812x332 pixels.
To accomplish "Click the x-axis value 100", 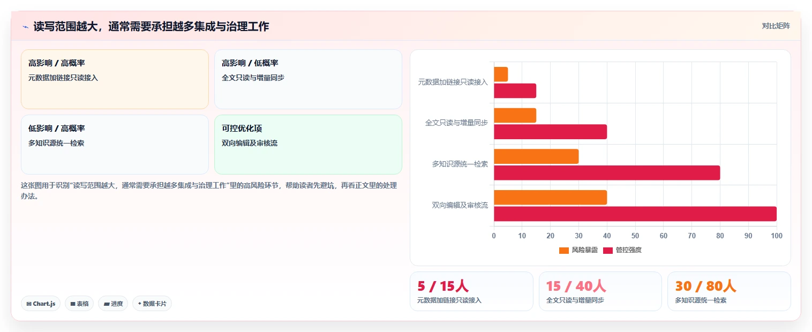I will pos(776,236).
